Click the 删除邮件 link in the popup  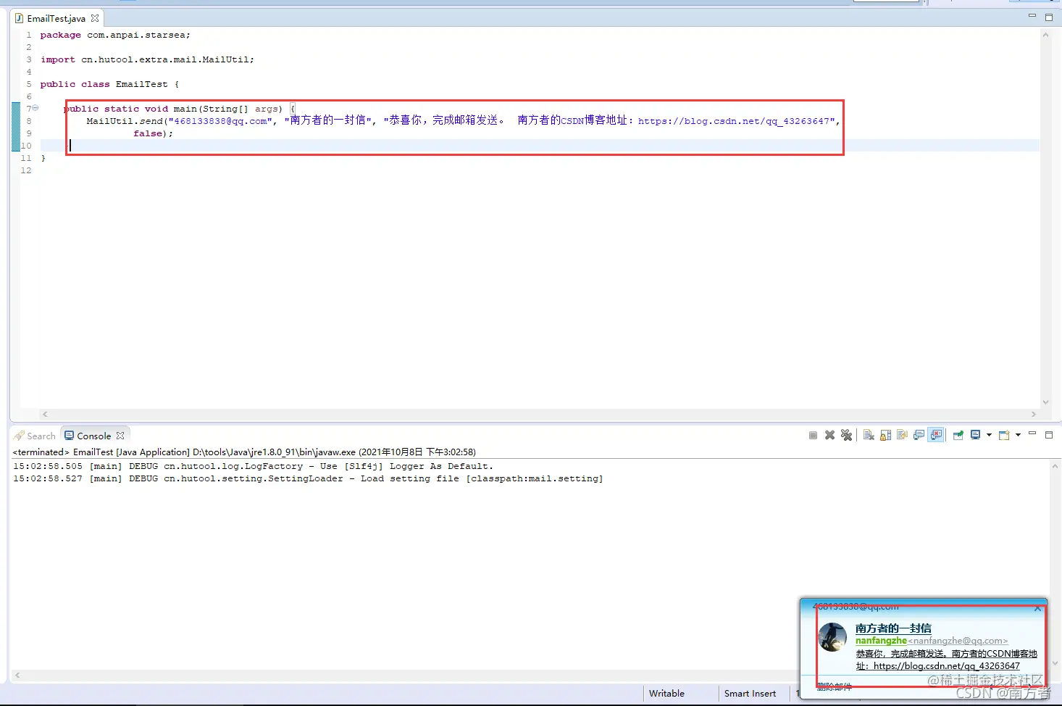click(x=834, y=686)
